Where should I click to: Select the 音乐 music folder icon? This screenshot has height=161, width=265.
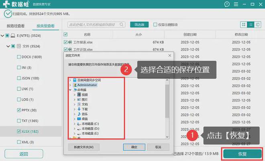(x=79, y=114)
